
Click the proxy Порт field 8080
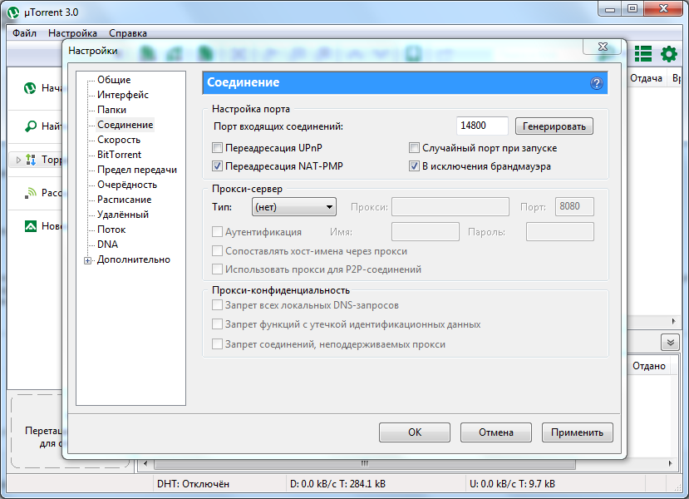(574, 206)
